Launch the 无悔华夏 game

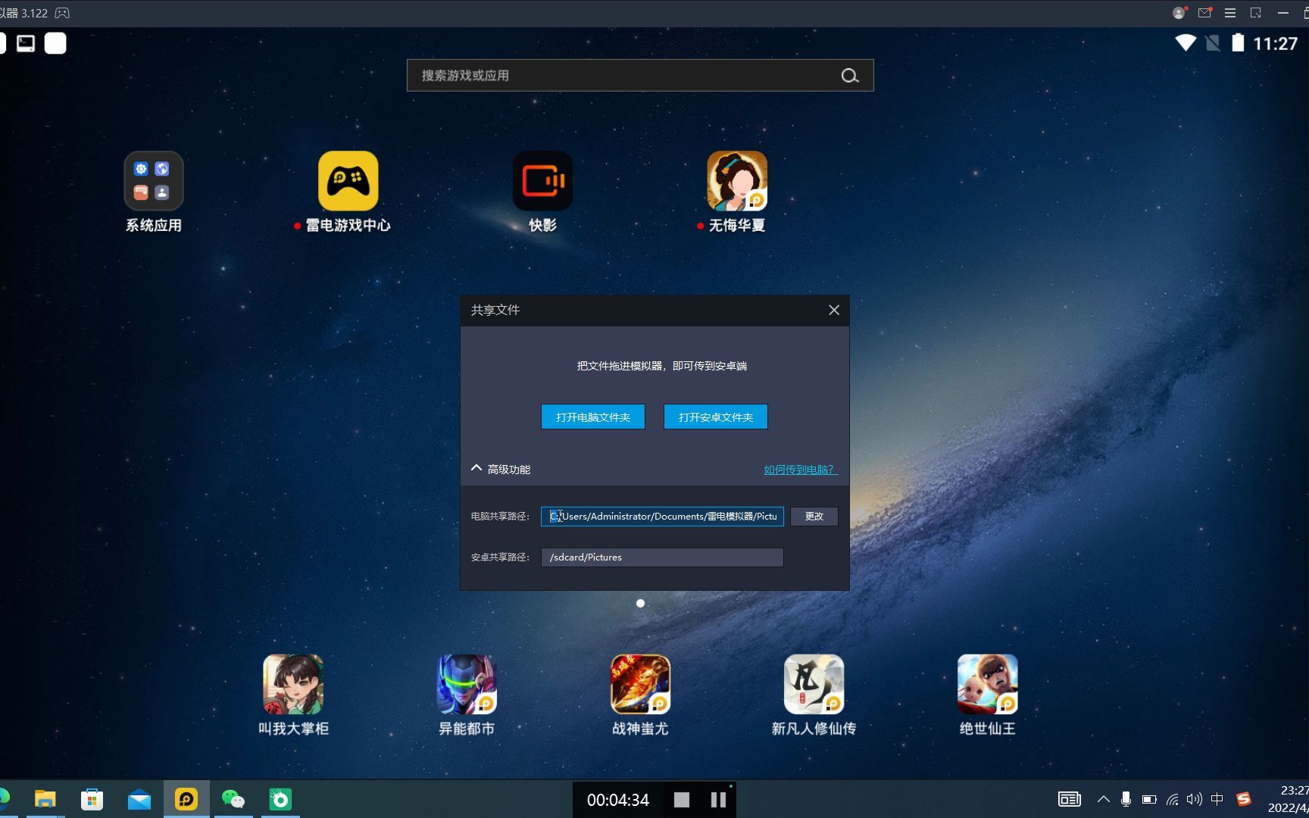(737, 181)
